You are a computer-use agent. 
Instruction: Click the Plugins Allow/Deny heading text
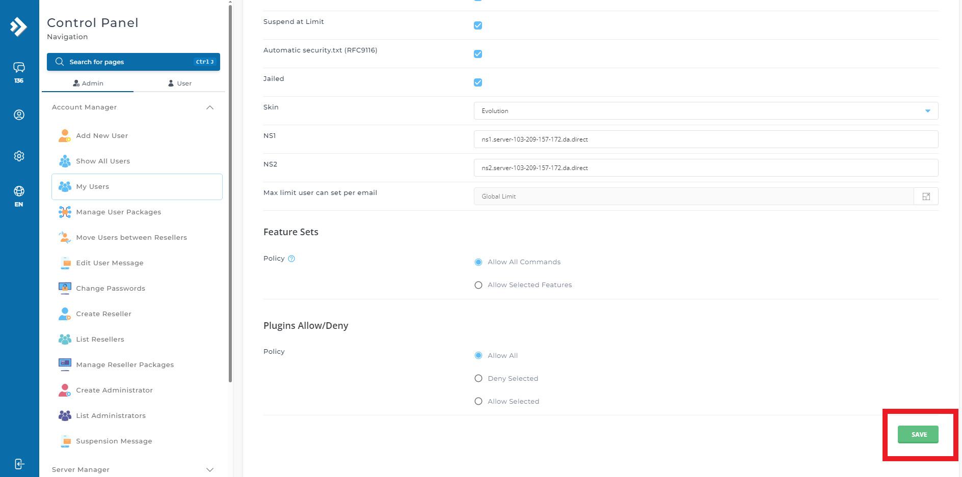tap(306, 326)
